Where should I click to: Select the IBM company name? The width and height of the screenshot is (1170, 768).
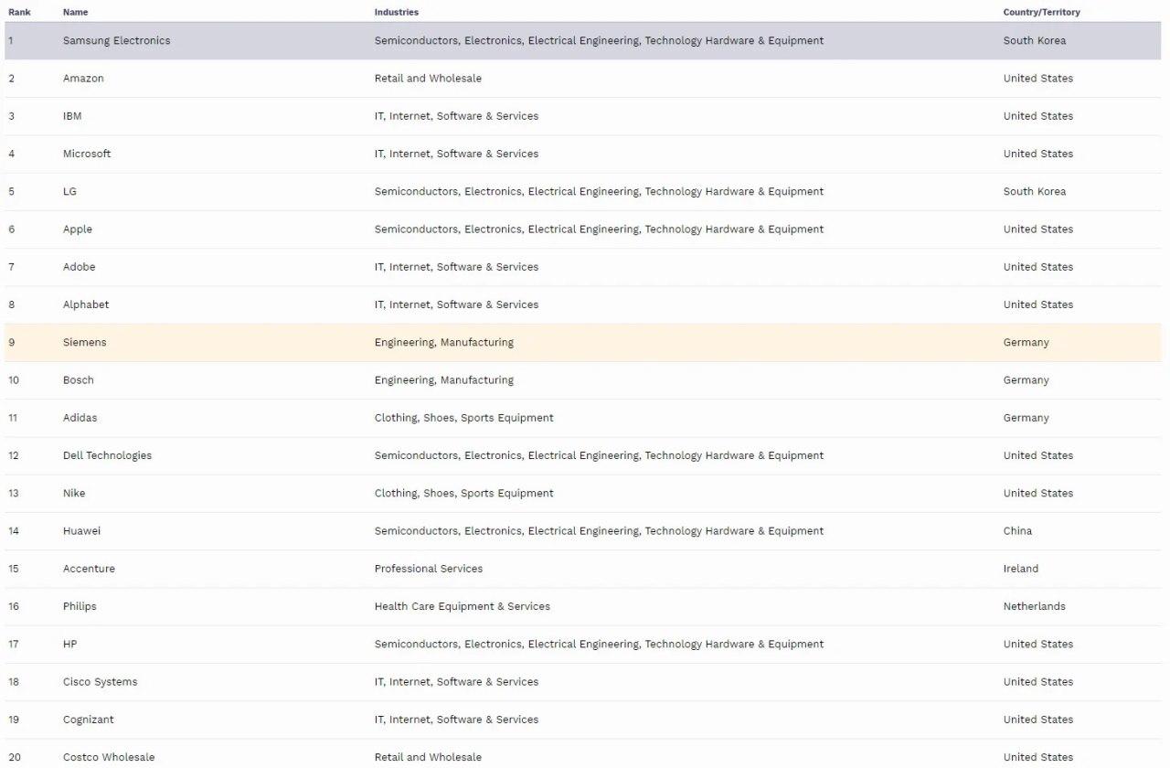click(72, 116)
